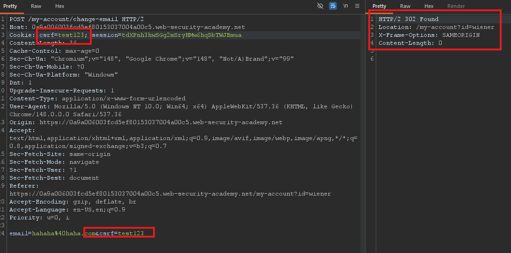The height and width of the screenshot is (253, 511).
Task: Click the Accept-Encoding header line
Action: pos(73,202)
